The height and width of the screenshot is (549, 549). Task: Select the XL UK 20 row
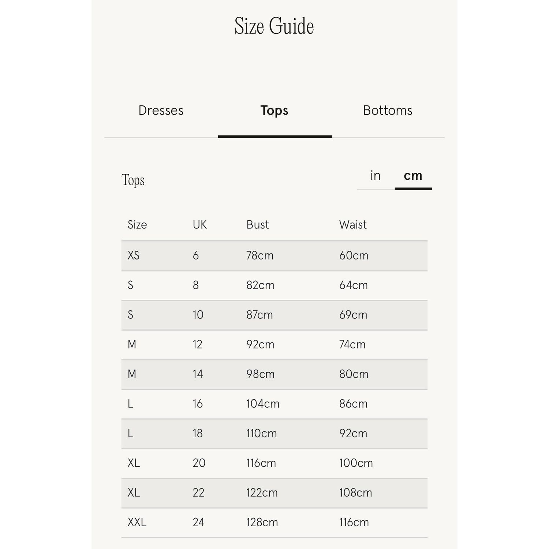tap(274, 463)
